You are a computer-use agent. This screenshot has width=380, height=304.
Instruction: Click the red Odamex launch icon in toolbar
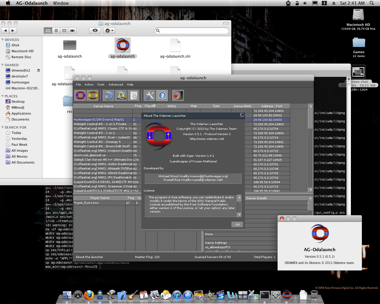[80, 96]
